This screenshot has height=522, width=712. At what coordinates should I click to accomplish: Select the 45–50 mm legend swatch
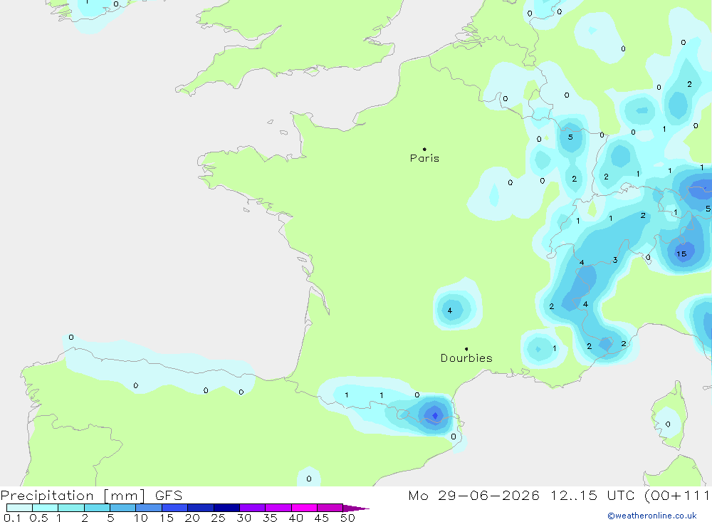click(330, 508)
